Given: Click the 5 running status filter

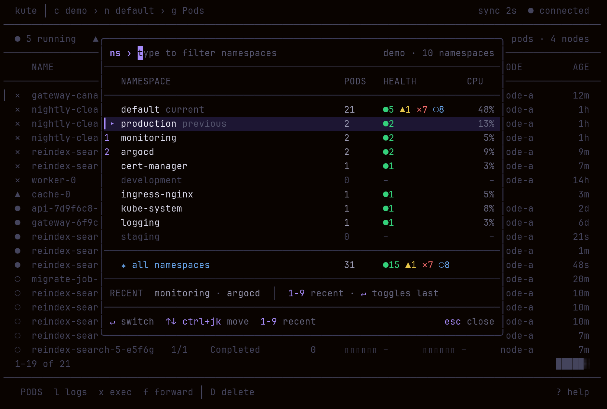Looking at the screenshot, I should tap(45, 39).
